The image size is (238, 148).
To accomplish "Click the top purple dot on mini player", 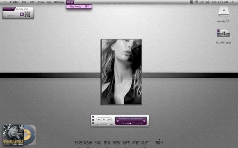I will [93, 117].
